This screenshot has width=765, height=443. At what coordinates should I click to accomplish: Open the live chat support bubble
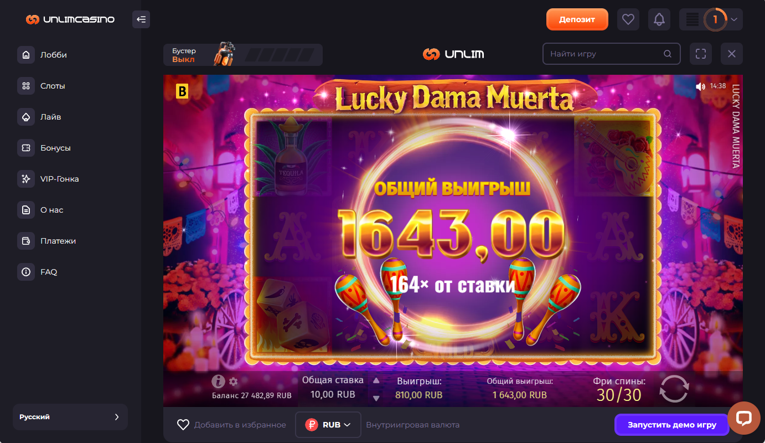(744, 418)
